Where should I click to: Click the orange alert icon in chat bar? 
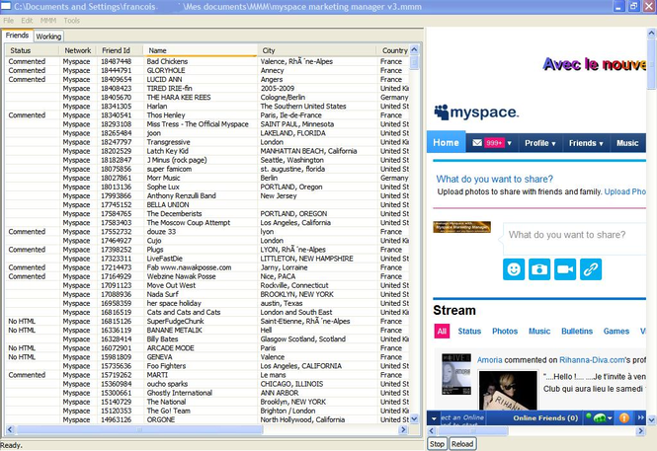click(x=623, y=417)
